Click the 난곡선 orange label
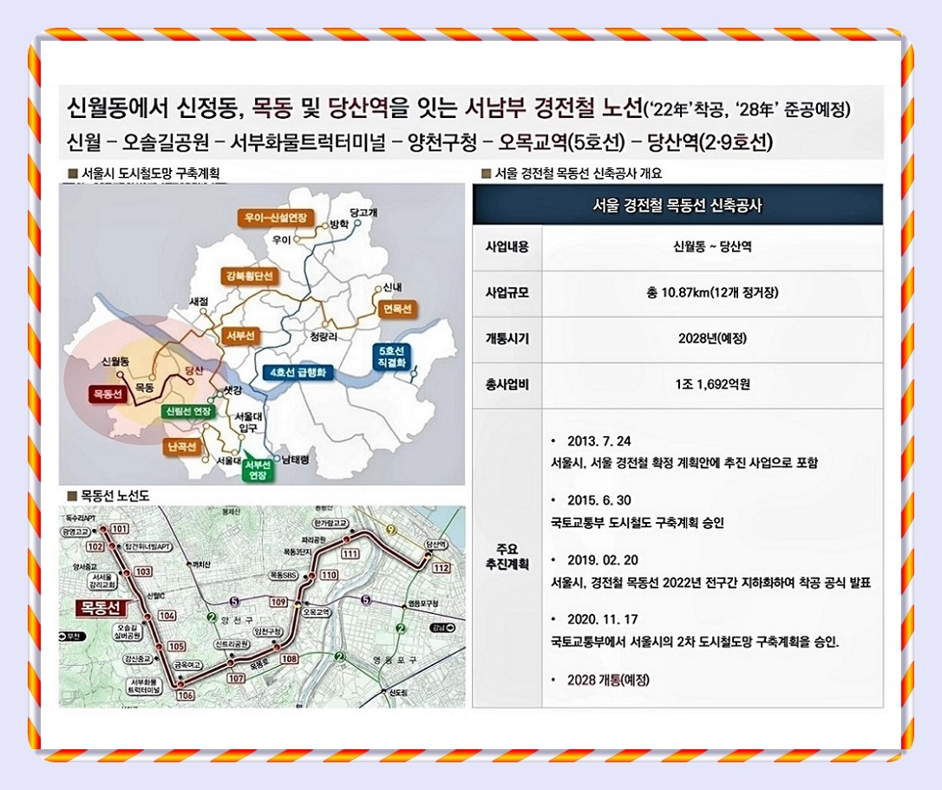 (182, 447)
